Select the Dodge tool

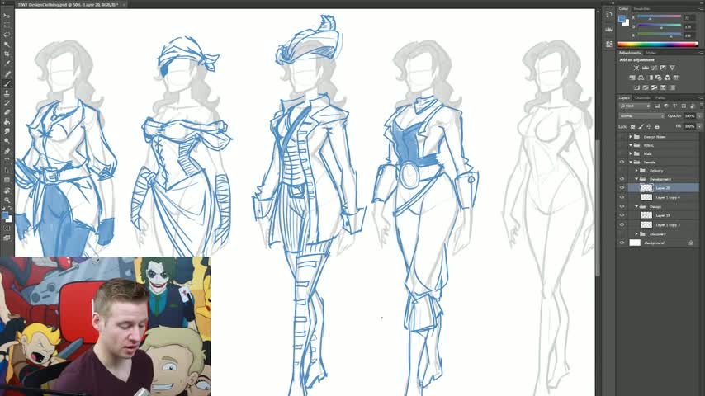pos(7,141)
